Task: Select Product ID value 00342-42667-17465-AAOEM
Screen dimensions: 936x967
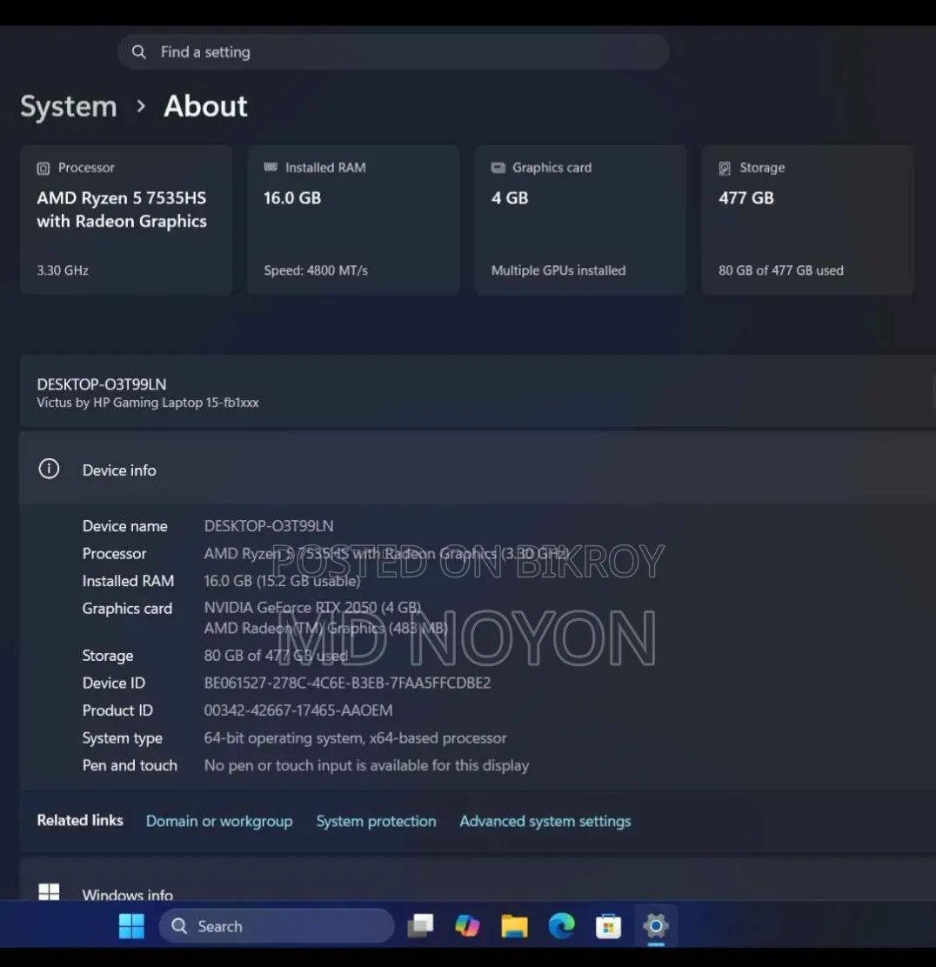Action: [298, 710]
